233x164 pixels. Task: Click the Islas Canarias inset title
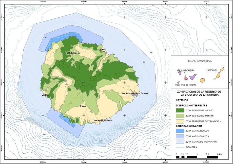[x=199, y=61]
